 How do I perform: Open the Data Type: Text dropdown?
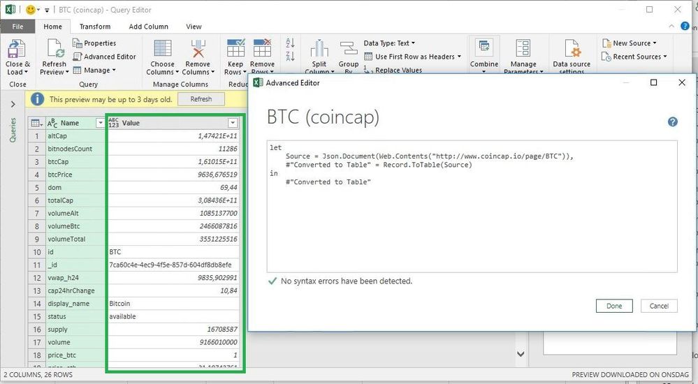click(x=389, y=43)
